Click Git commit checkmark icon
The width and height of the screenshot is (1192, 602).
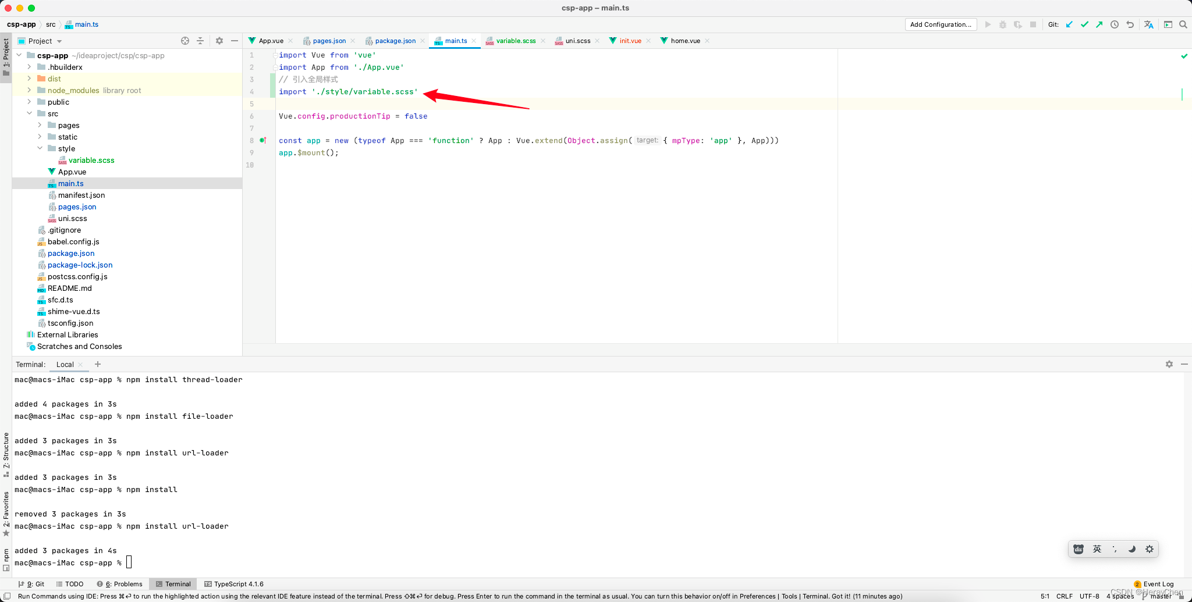(1084, 24)
